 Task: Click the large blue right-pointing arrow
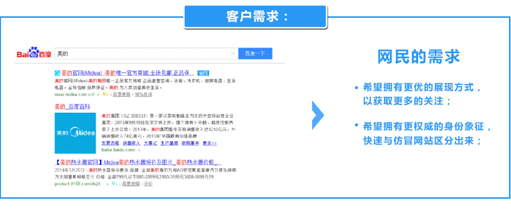click(x=318, y=115)
